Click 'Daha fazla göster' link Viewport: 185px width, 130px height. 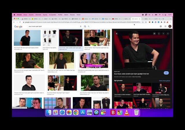point(164,81)
